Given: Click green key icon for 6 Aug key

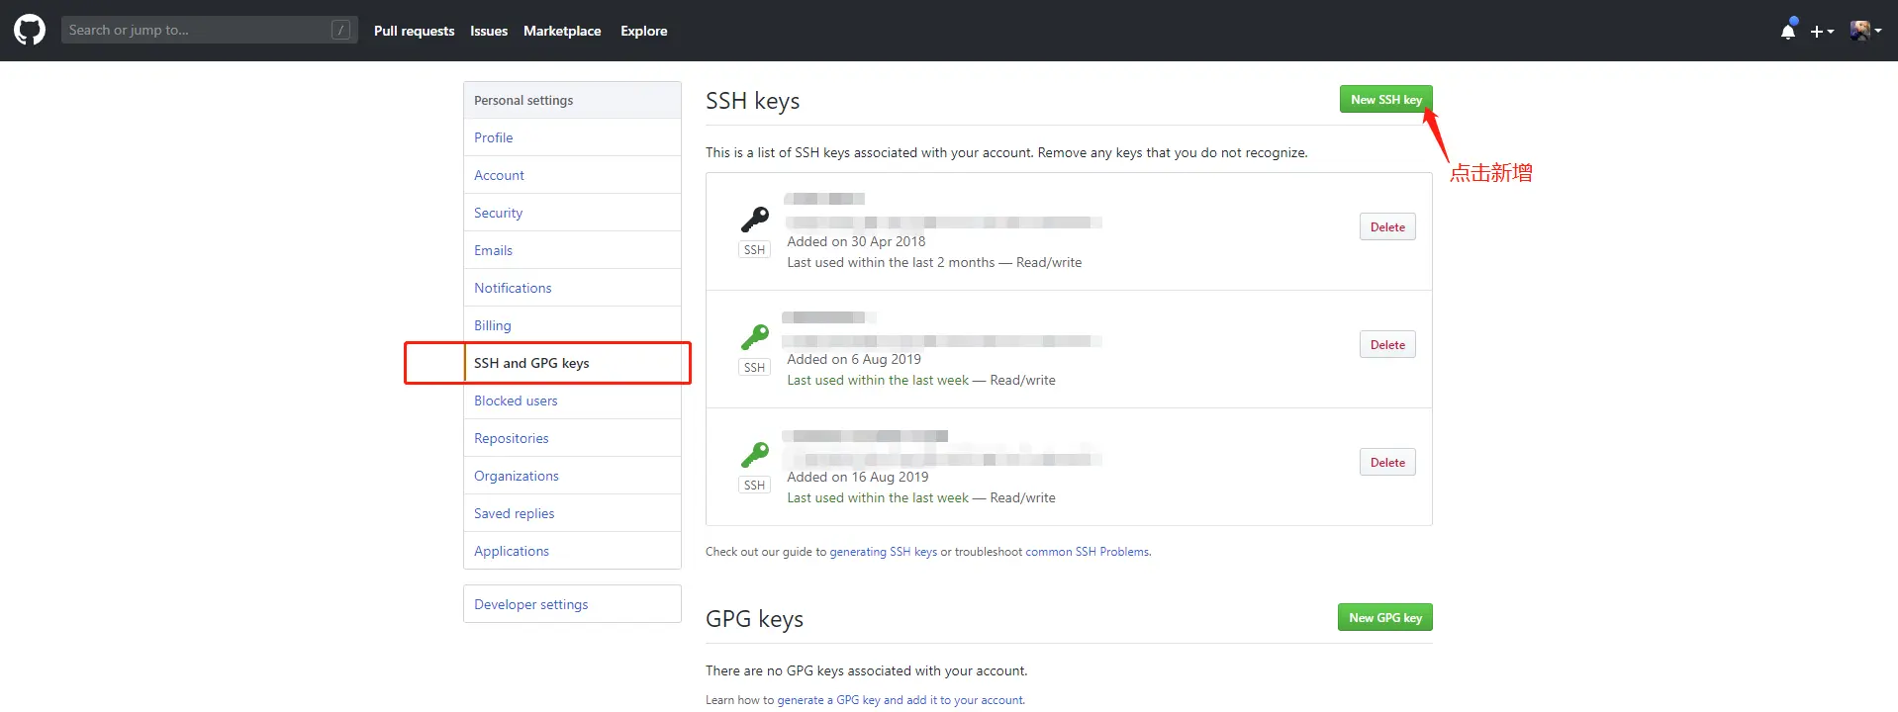Looking at the screenshot, I should point(755,337).
